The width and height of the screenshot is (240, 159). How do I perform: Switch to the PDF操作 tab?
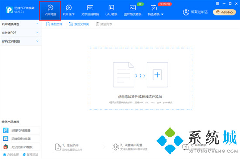pyautogui.click(x=69, y=10)
